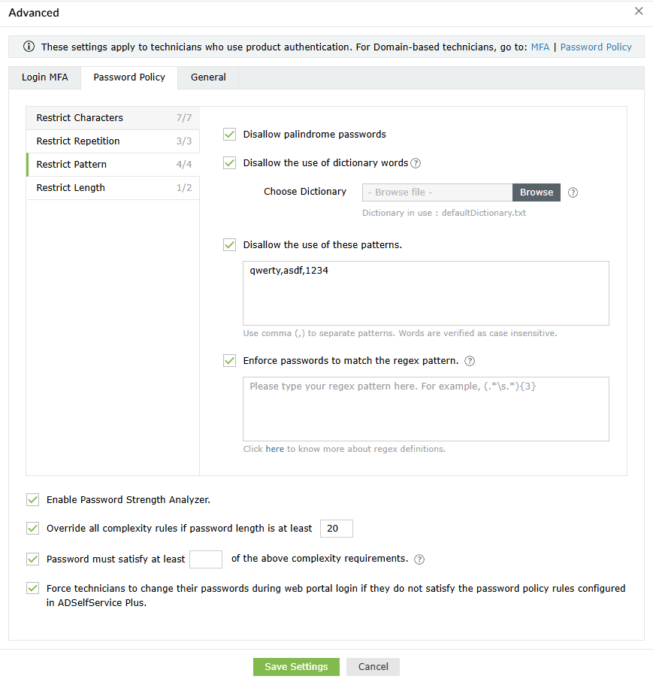The width and height of the screenshot is (653, 682).
Task: Click inside the regex pattern text area
Action: tap(426, 408)
